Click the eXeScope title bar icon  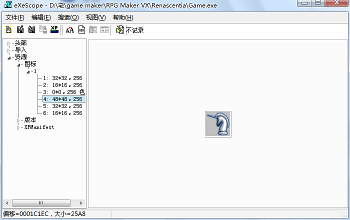(x=8, y=5)
